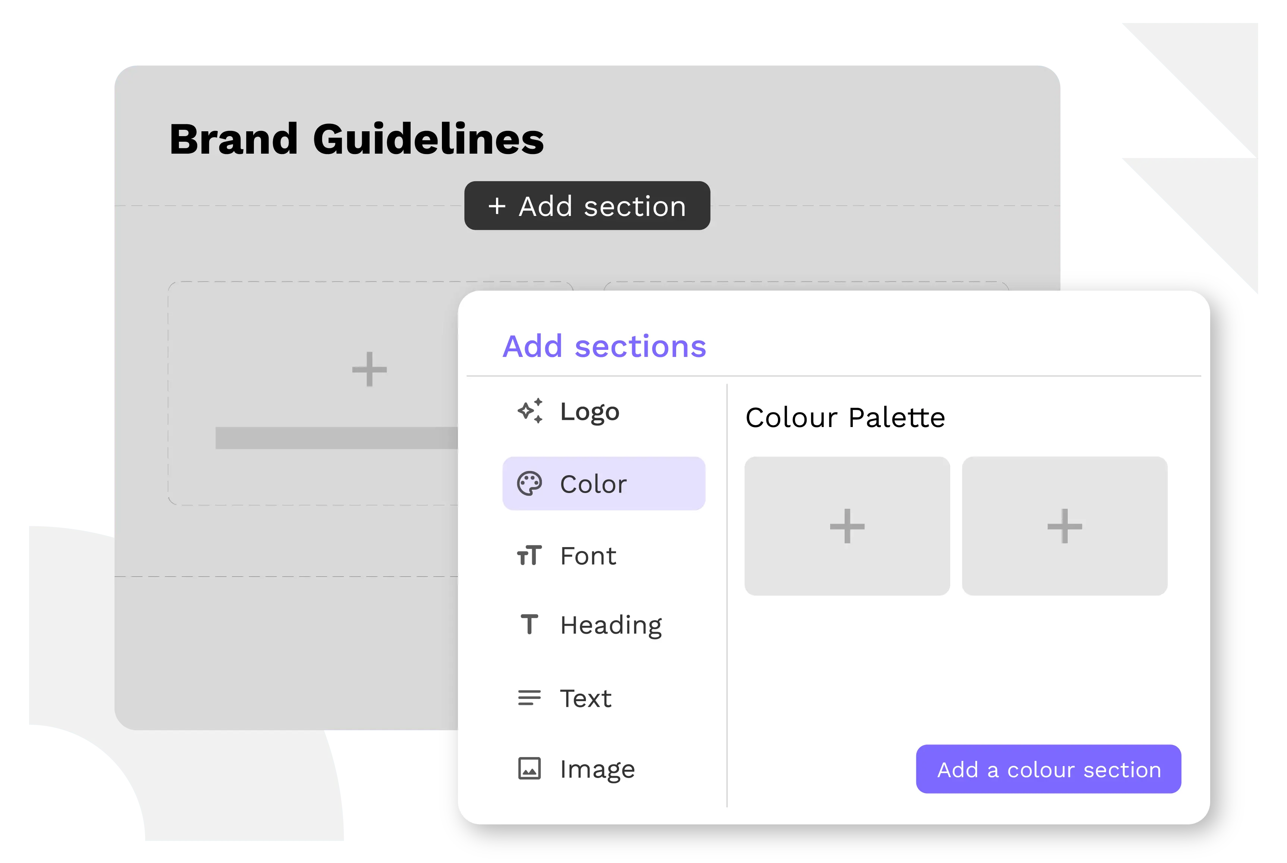The image size is (1287, 863).
Task: Click the Color palette icon
Action: [x=529, y=484]
